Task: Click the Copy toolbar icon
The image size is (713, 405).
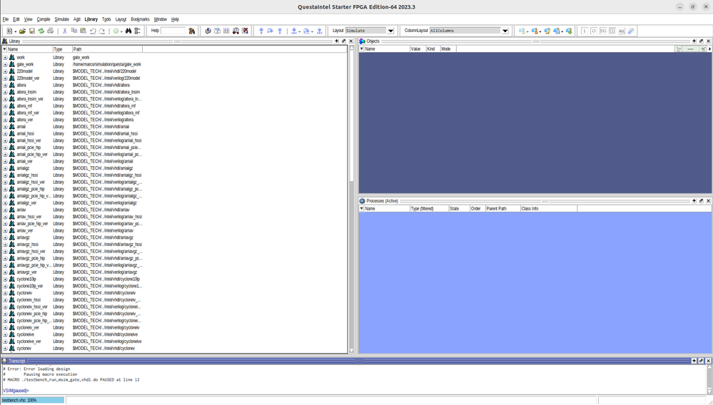Action: pyautogui.click(x=74, y=31)
